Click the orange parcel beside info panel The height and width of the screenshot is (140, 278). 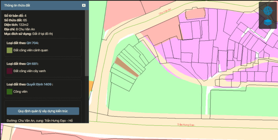(91, 86)
